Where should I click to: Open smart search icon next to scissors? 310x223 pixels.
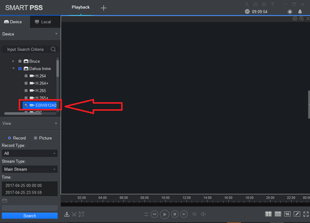pos(82,214)
